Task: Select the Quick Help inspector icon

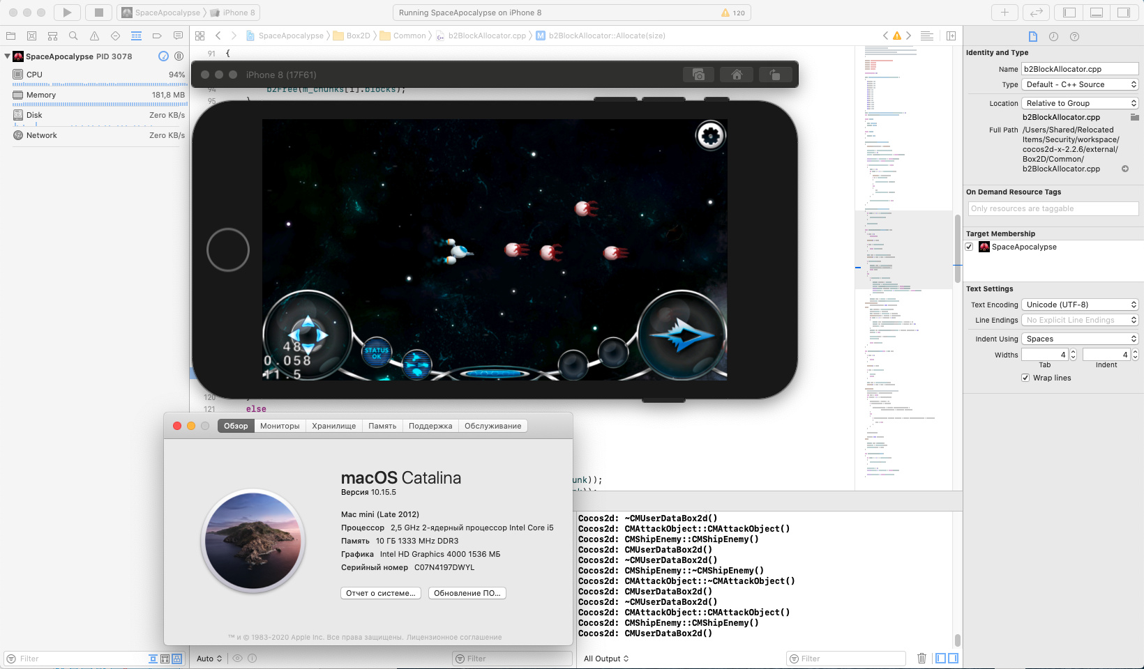Action: click(1074, 36)
